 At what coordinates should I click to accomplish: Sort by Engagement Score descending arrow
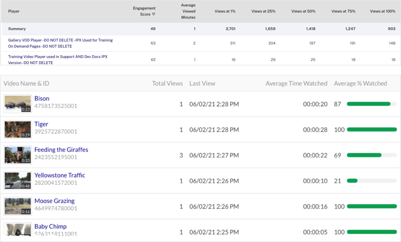point(154,14)
